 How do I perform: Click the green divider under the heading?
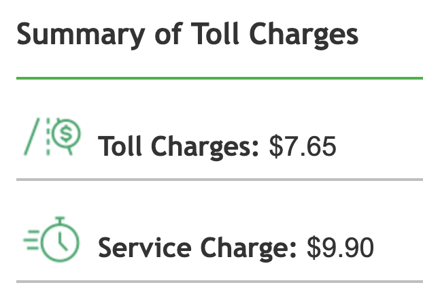(219, 78)
